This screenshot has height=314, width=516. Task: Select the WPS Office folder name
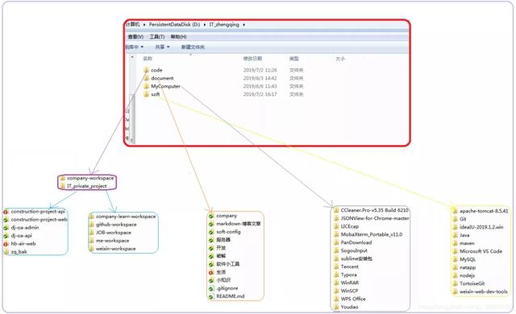click(x=353, y=299)
